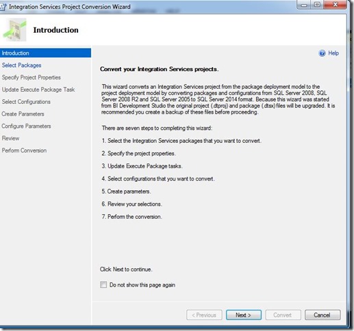Click the blue Help question-mark icon

click(x=322, y=53)
